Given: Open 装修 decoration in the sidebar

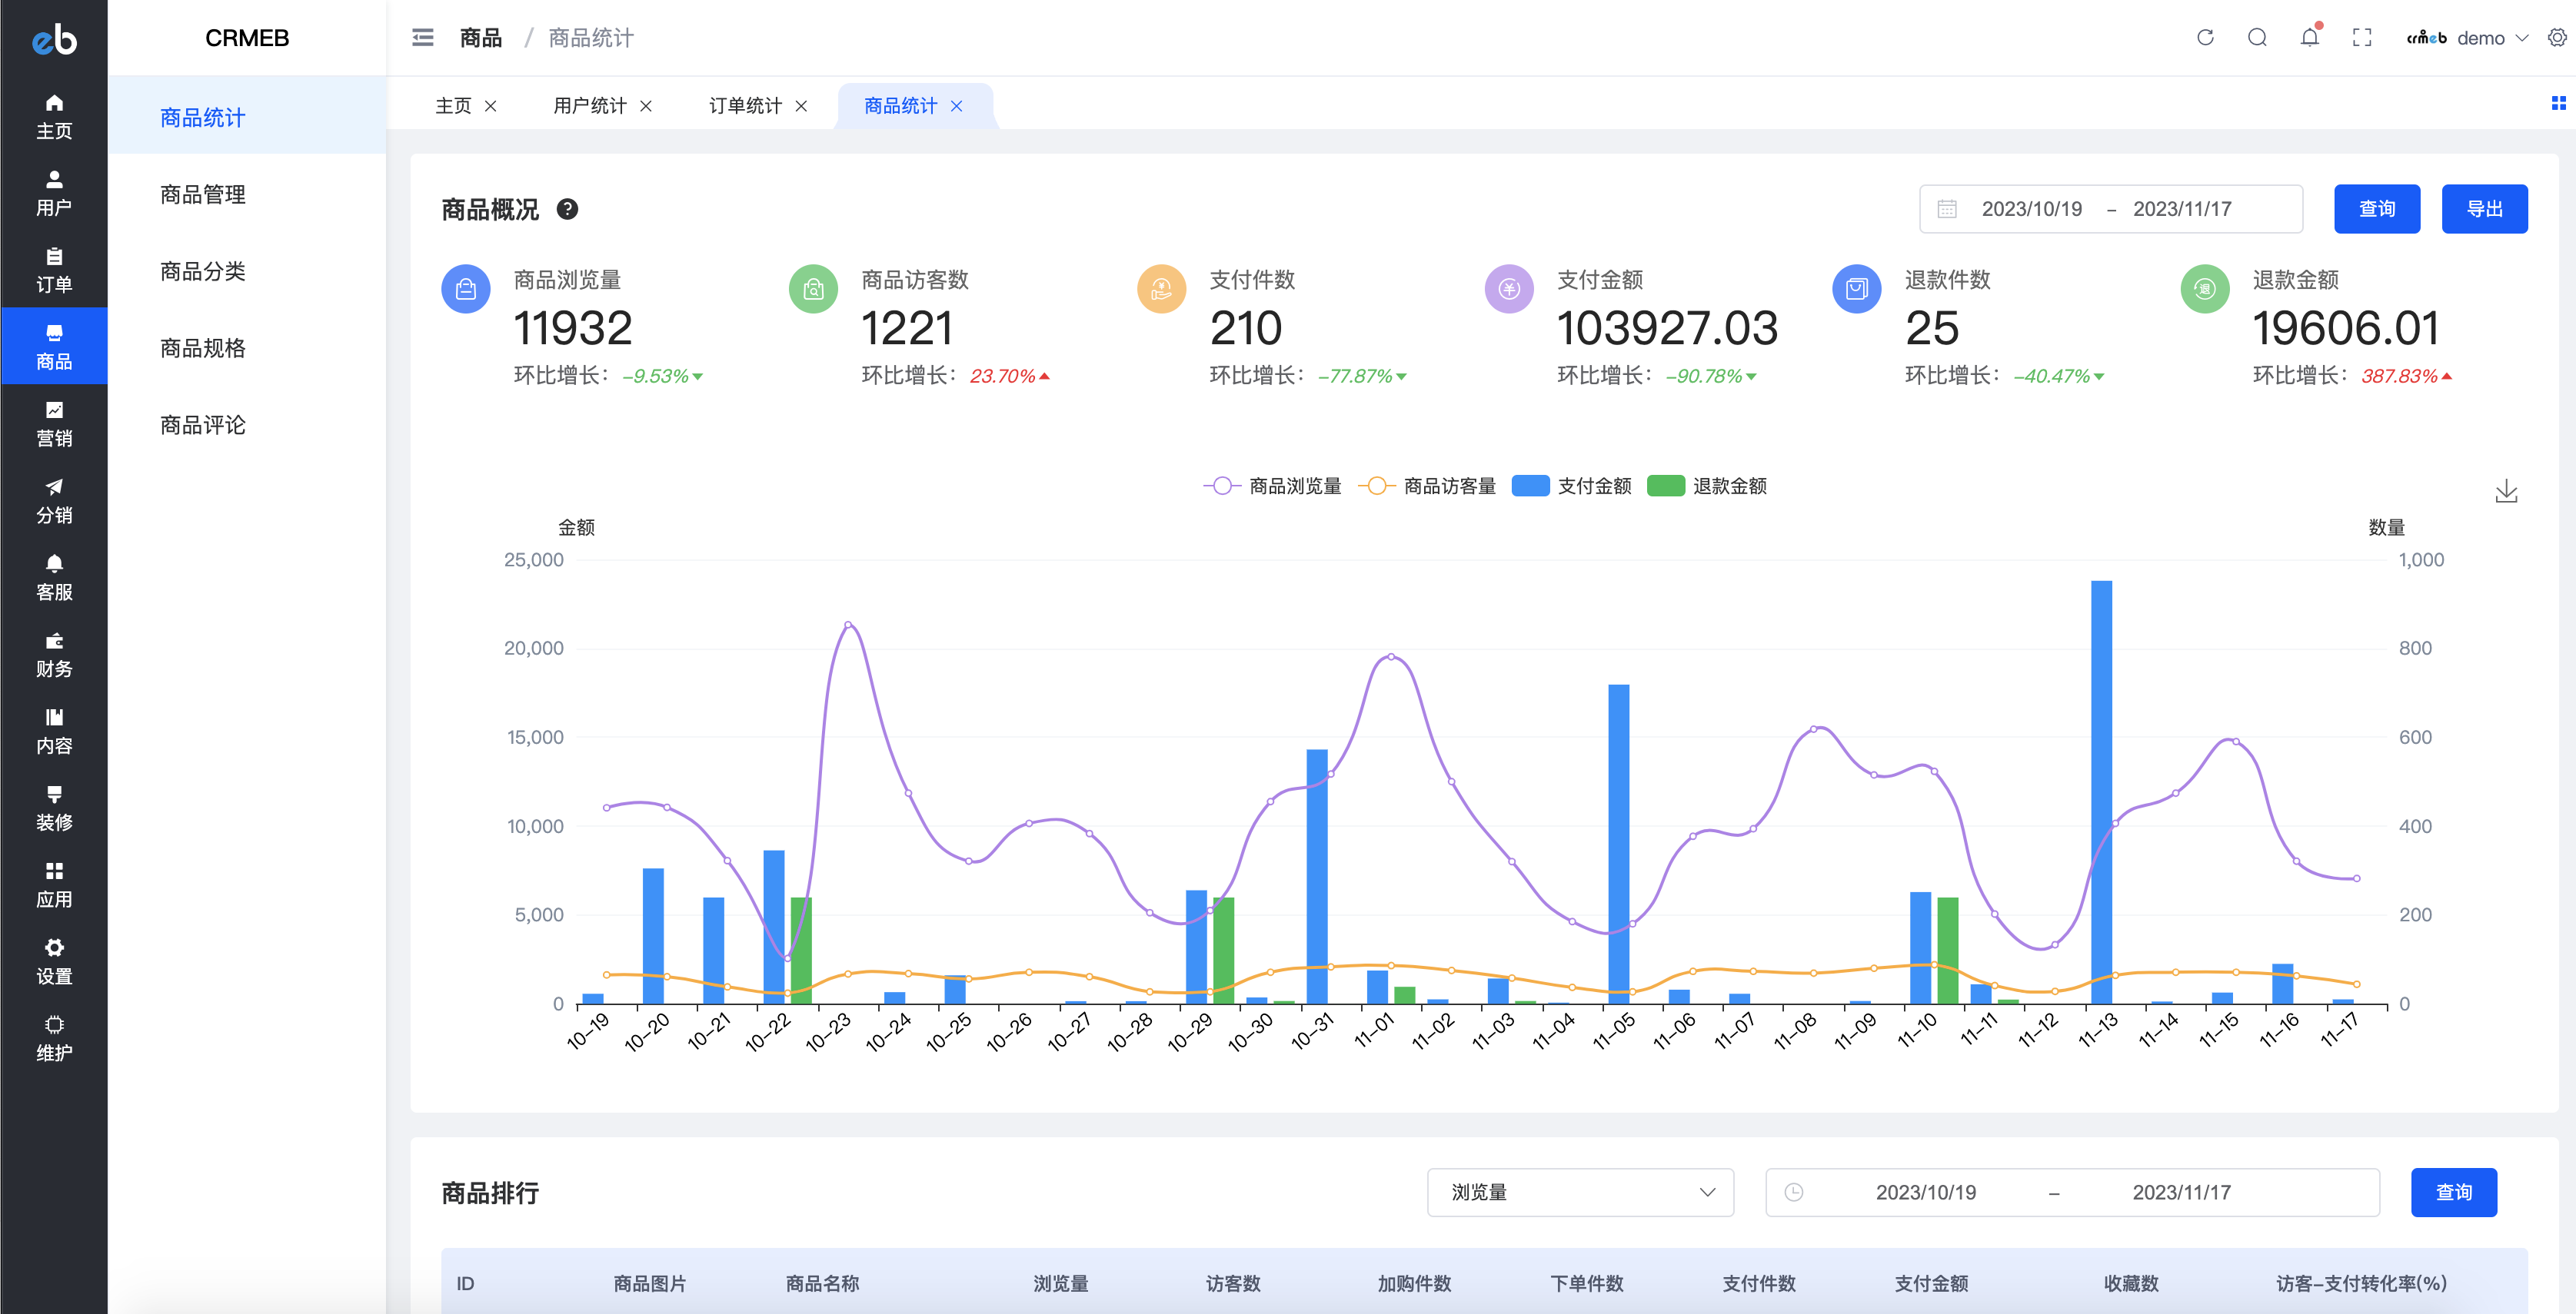Looking at the screenshot, I should coord(54,808).
